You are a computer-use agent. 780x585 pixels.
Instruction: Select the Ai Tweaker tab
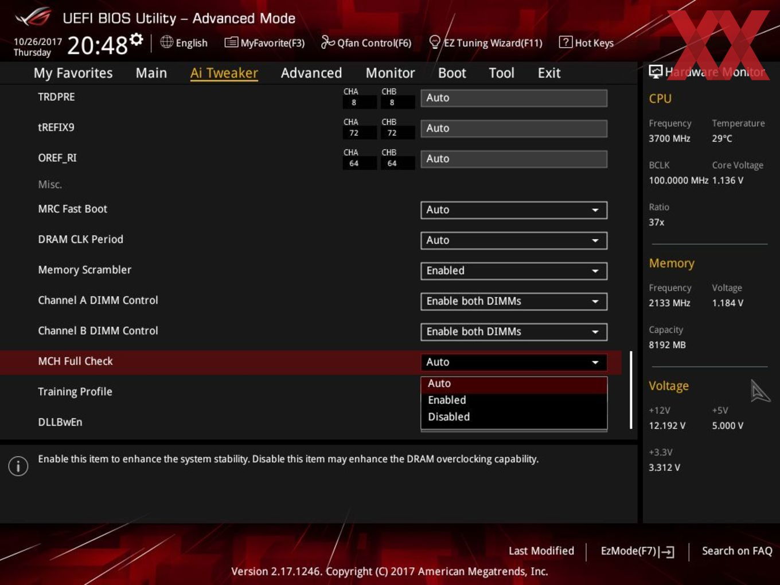(x=224, y=73)
